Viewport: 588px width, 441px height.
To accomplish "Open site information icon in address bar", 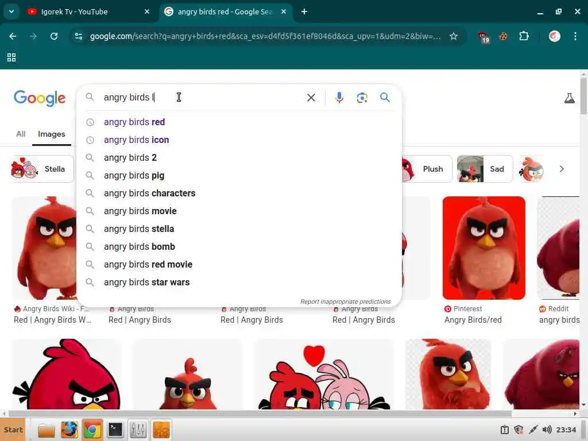I will tap(79, 36).
